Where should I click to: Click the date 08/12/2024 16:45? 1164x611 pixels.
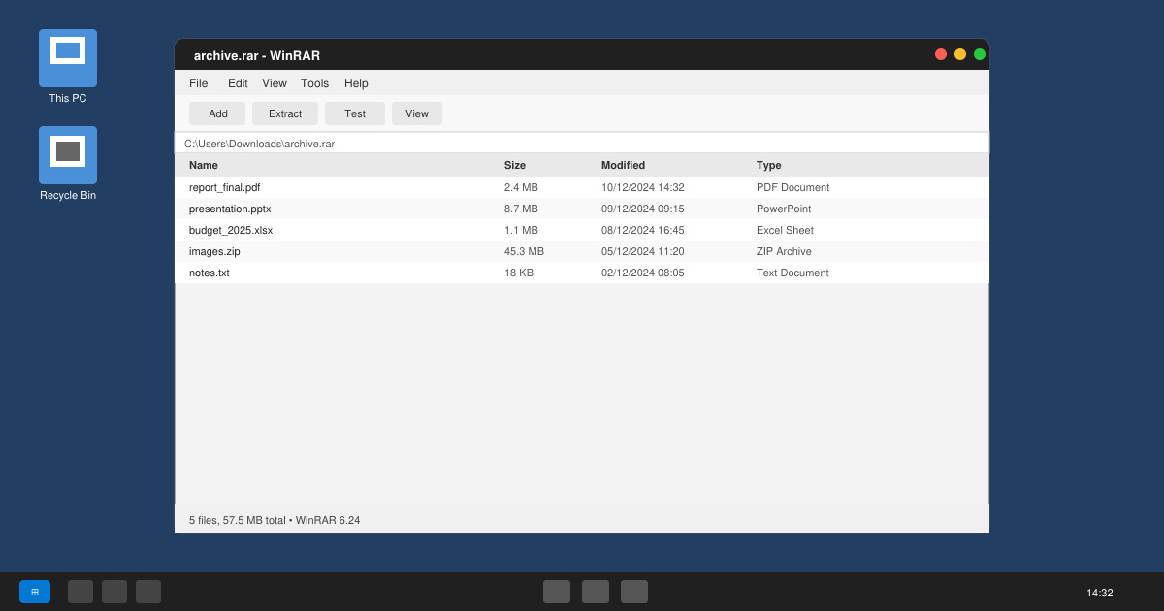(643, 230)
